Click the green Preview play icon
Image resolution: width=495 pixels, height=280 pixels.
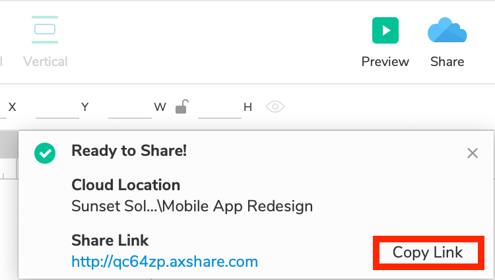385,30
